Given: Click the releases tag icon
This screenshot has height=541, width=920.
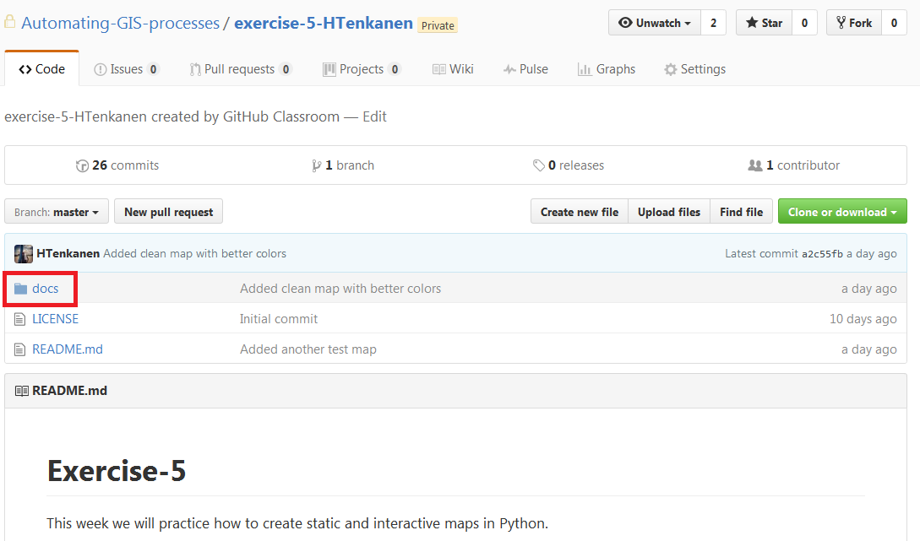Looking at the screenshot, I should click(x=539, y=165).
